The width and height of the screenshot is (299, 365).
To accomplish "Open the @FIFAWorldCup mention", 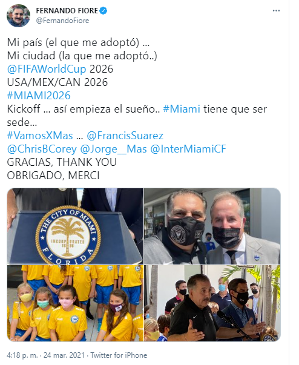I will pos(47,69).
